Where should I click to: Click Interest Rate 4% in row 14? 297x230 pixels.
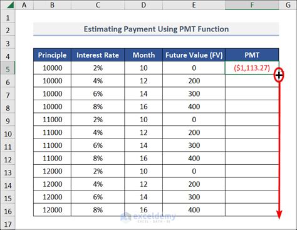[98, 184]
